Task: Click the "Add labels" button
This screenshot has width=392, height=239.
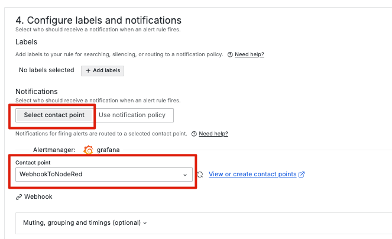Action: tap(102, 70)
